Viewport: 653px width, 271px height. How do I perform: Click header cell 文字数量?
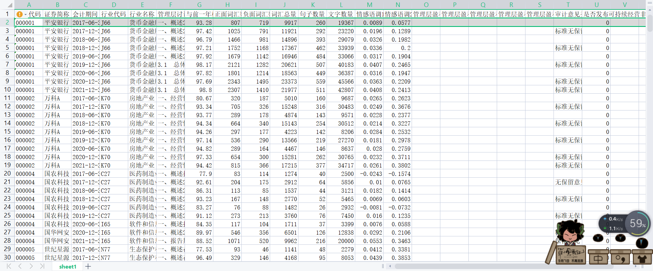(341, 14)
